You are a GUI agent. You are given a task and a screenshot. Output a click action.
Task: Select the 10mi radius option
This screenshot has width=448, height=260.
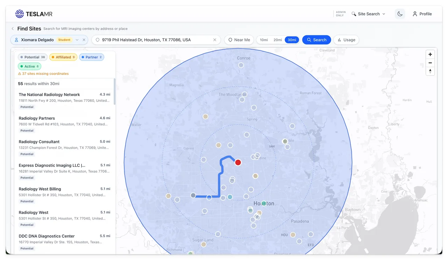(264, 40)
